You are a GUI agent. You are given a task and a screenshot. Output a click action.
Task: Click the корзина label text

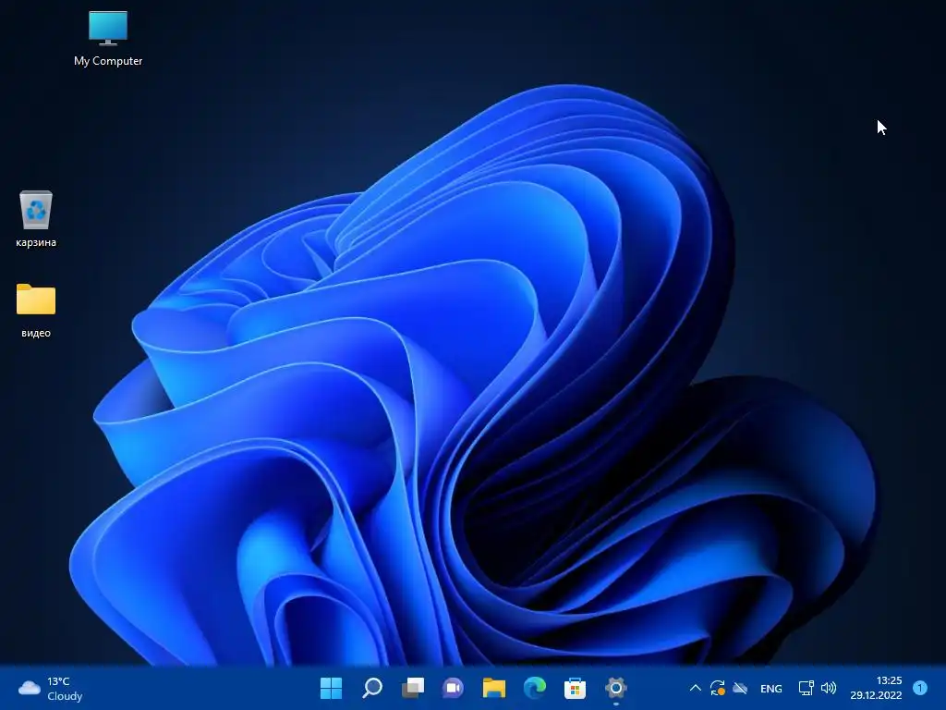click(36, 243)
